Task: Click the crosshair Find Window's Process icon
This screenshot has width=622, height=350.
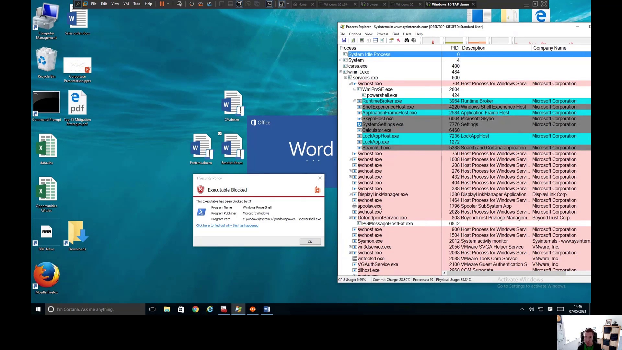Action: (x=414, y=40)
